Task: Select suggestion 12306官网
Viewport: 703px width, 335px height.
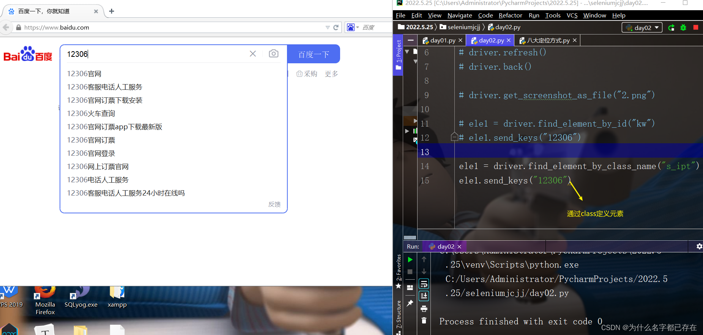Action: click(x=84, y=74)
